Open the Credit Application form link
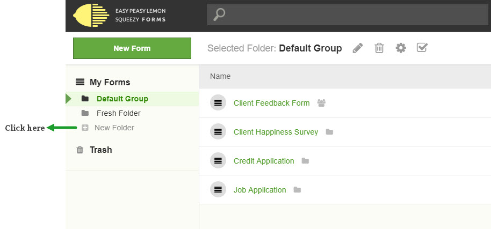The image size is (491, 229). (x=264, y=161)
